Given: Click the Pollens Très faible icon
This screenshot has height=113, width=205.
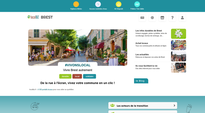Looking at the screenshot, I should 137,4.
